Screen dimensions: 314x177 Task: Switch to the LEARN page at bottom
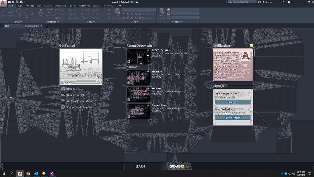click(x=140, y=166)
